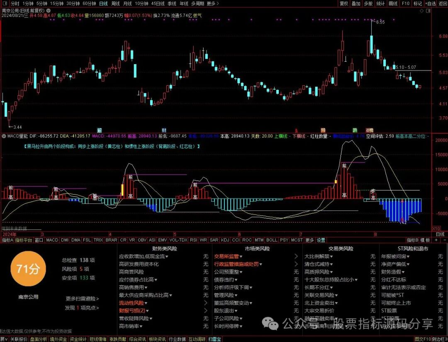The height and width of the screenshot is (342, 448).
Task: Click the 预 info marker under the chart
Action: pyautogui.click(x=323, y=130)
